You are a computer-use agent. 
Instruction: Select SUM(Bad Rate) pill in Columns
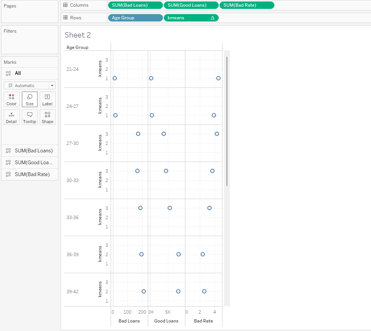(247, 5)
